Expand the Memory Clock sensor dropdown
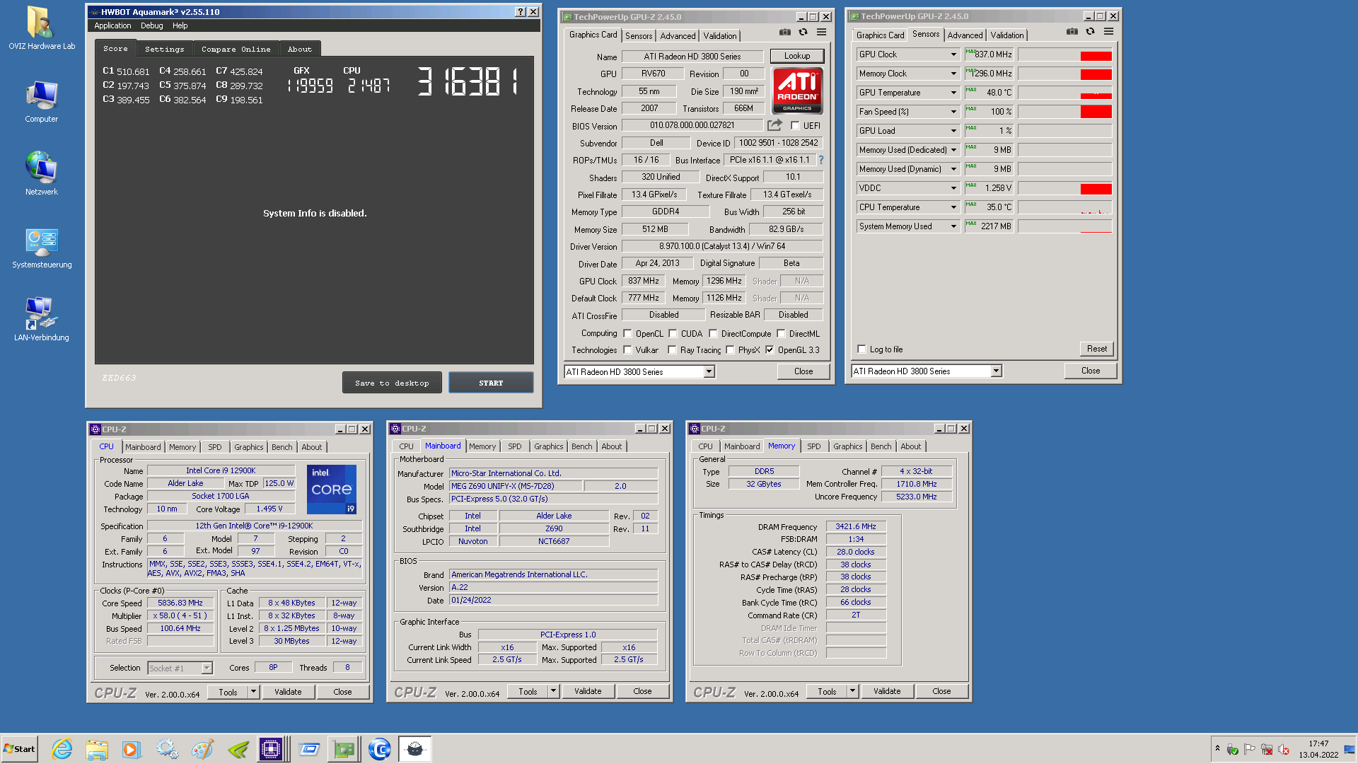This screenshot has width=1358, height=764. (953, 74)
